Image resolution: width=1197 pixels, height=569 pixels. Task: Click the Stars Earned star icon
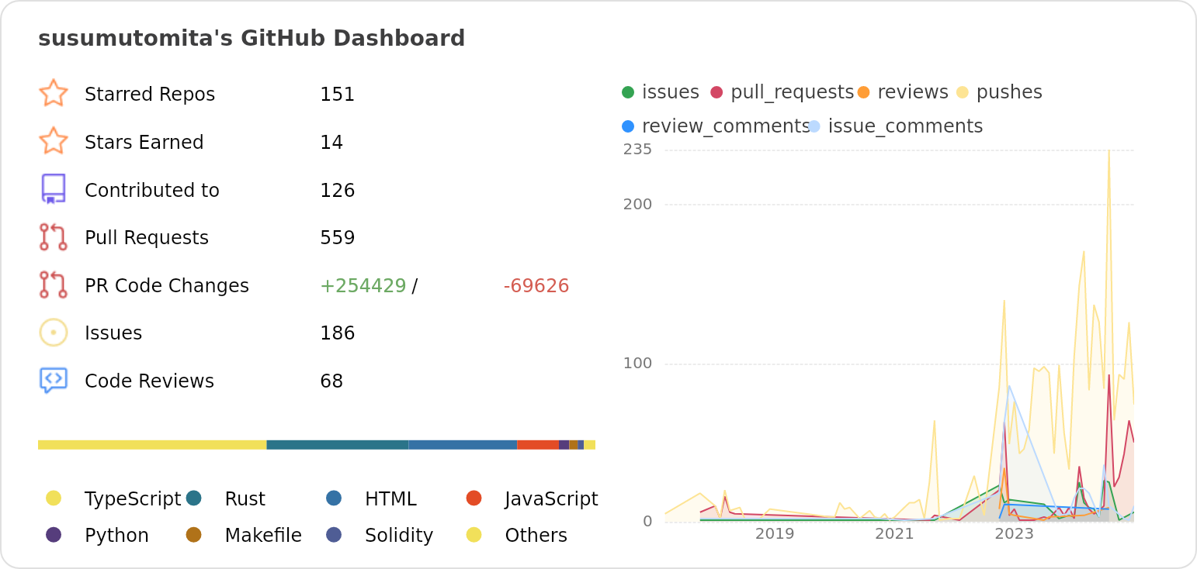[54, 142]
